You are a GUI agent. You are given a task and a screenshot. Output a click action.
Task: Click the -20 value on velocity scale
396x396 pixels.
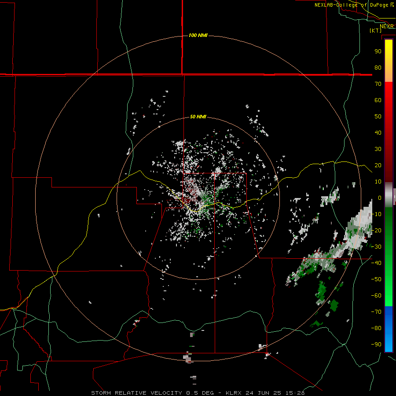tap(376, 230)
